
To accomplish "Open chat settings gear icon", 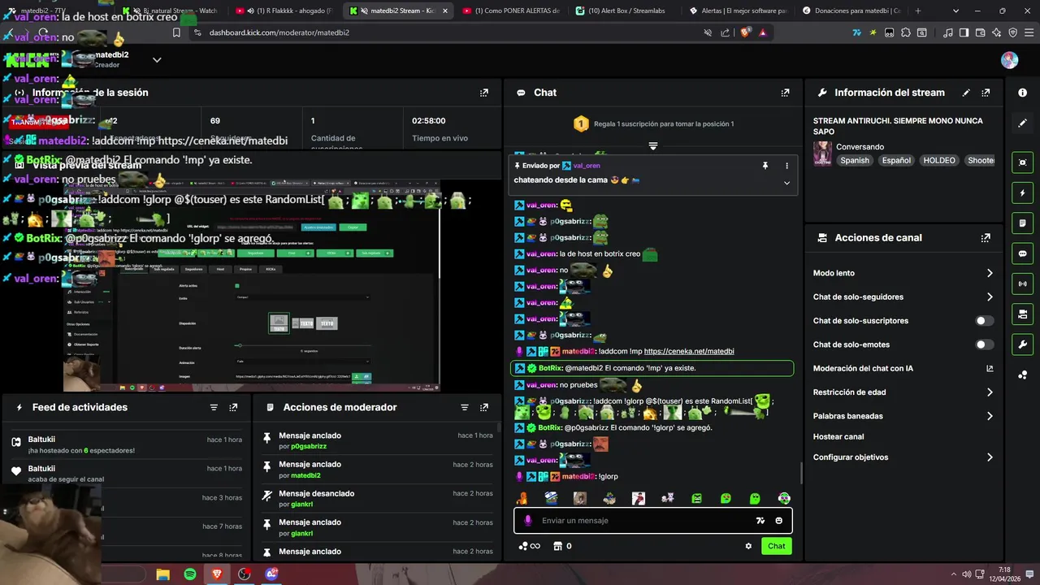I will click(748, 546).
